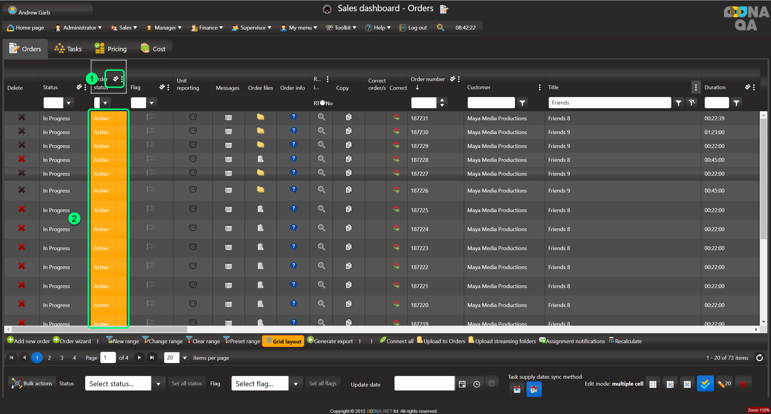
Task: Clear the Title column filter
Action: coord(692,103)
